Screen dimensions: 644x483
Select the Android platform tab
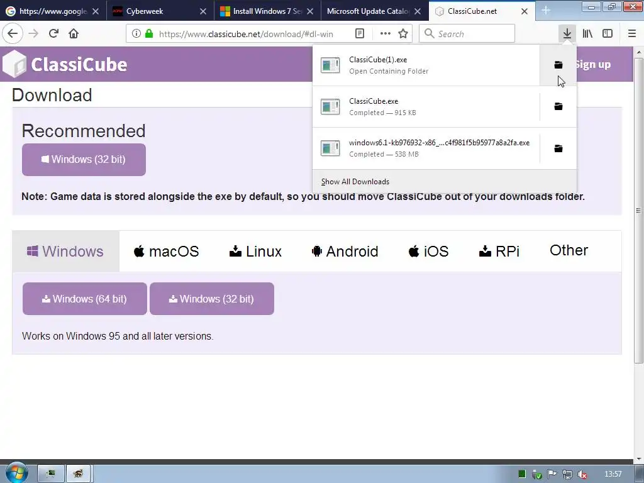[x=345, y=252]
